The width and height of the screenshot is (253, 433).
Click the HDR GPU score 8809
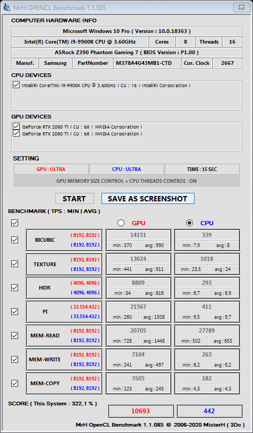pos(138,283)
